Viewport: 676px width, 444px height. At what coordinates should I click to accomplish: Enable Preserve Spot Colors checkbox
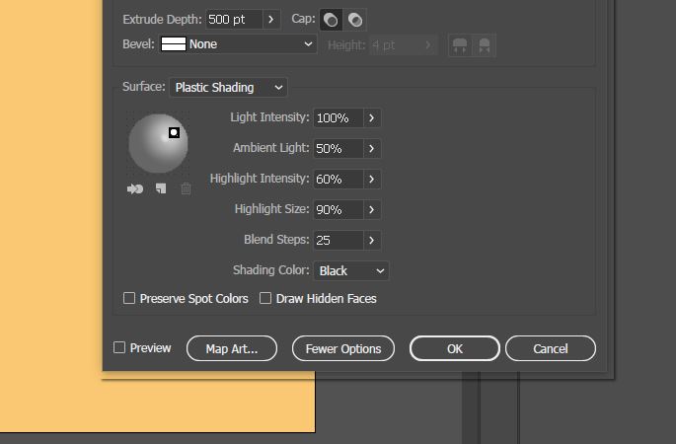click(129, 298)
